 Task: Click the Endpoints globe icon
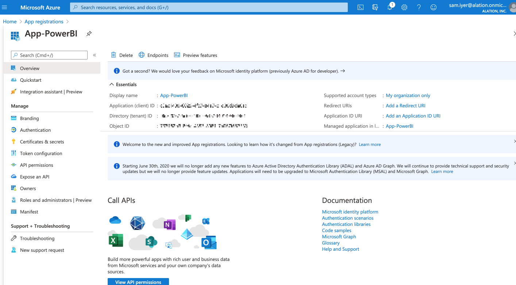[x=142, y=55]
